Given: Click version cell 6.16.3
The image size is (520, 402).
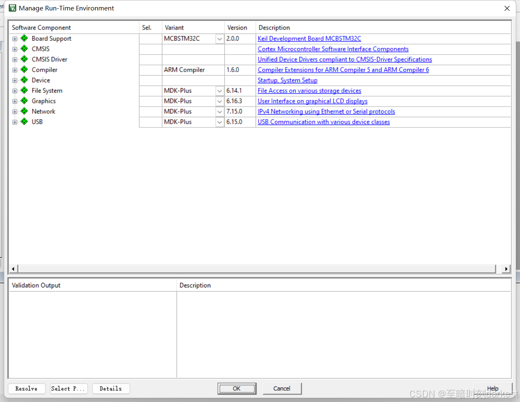Looking at the screenshot, I should tap(240, 101).
